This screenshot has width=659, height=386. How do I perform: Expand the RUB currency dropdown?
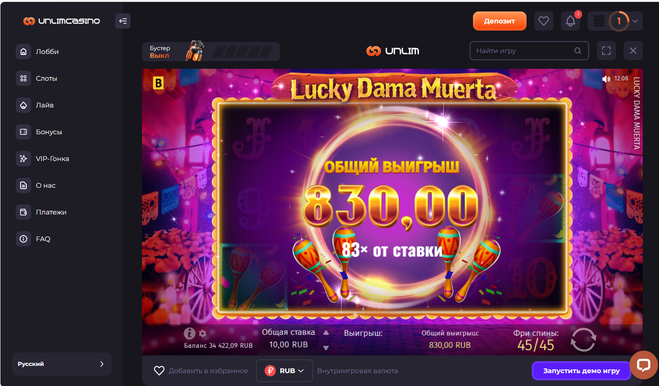(285, 371)
